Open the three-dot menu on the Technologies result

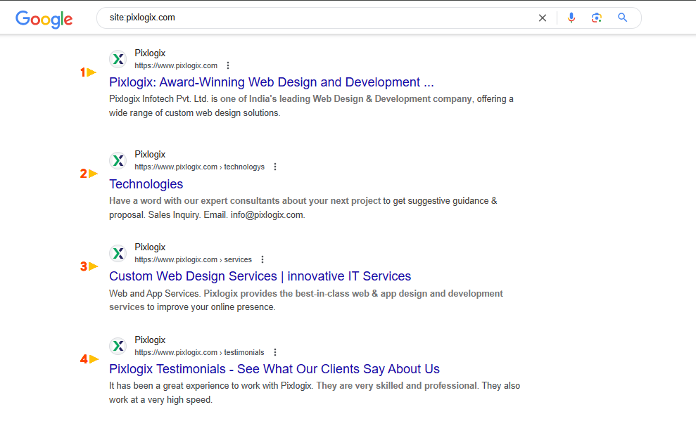(275, 166)
